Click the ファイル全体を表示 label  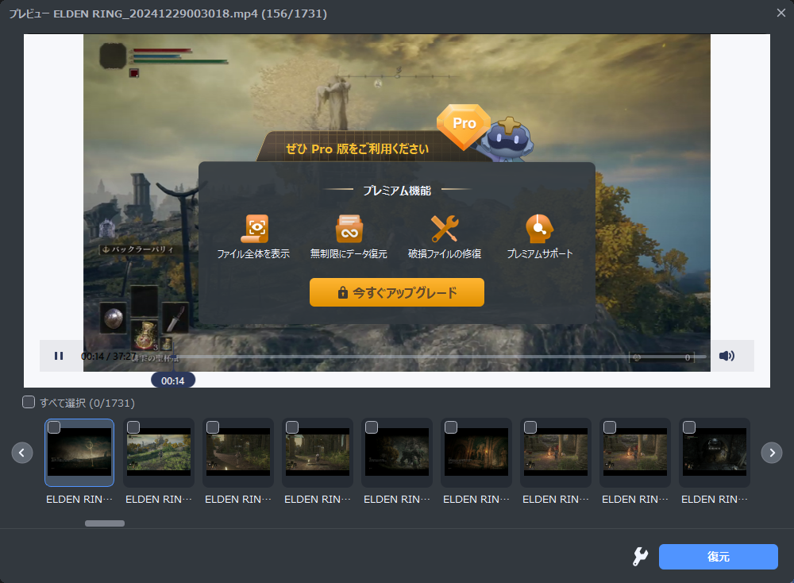click(254, 253)
